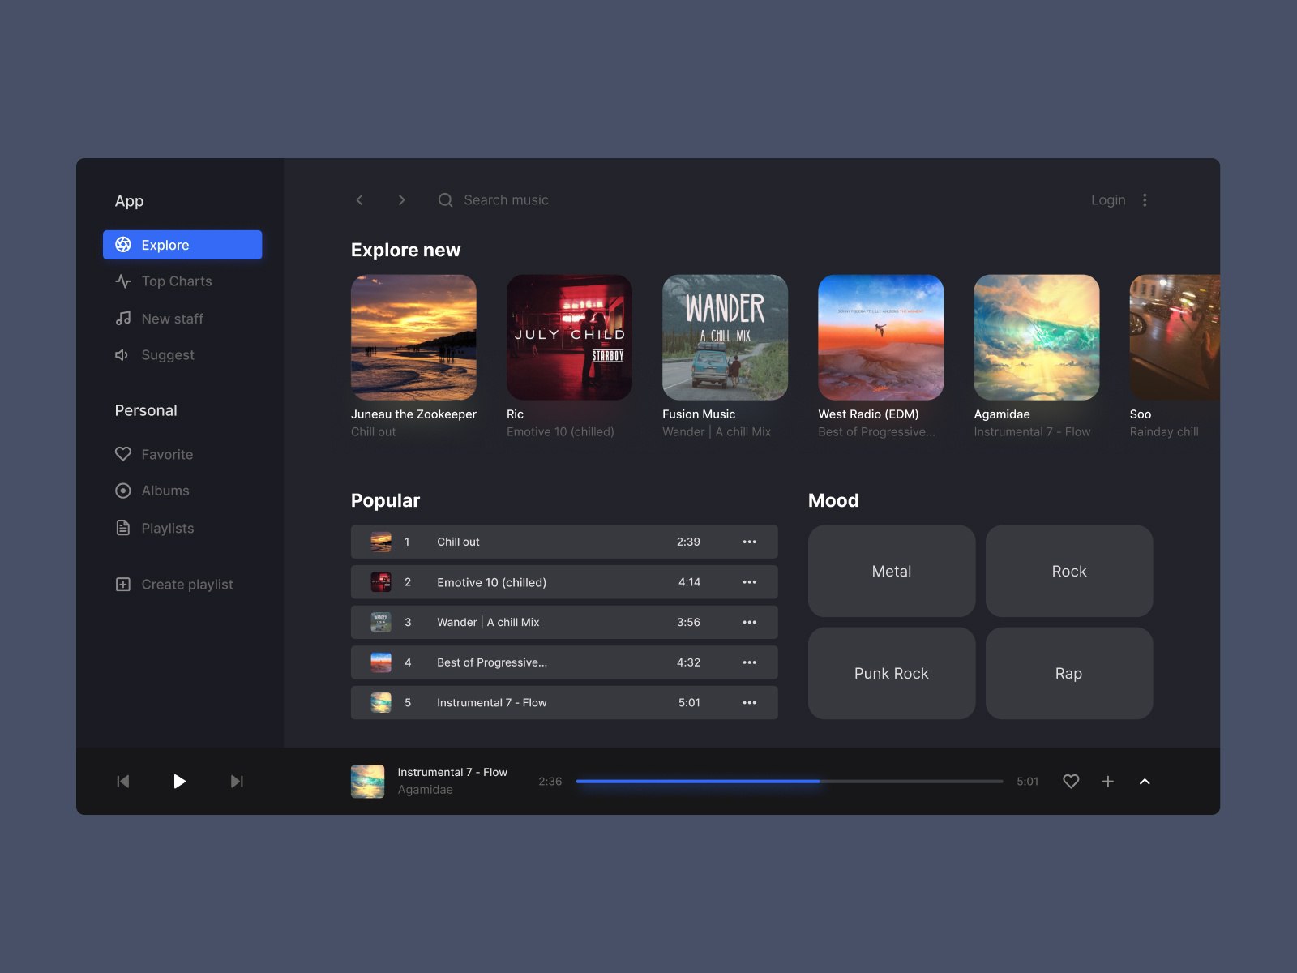The width and height of the screenshot is (1297, 973).
Task: Go to Top Charts
Action: click(164, 281)
